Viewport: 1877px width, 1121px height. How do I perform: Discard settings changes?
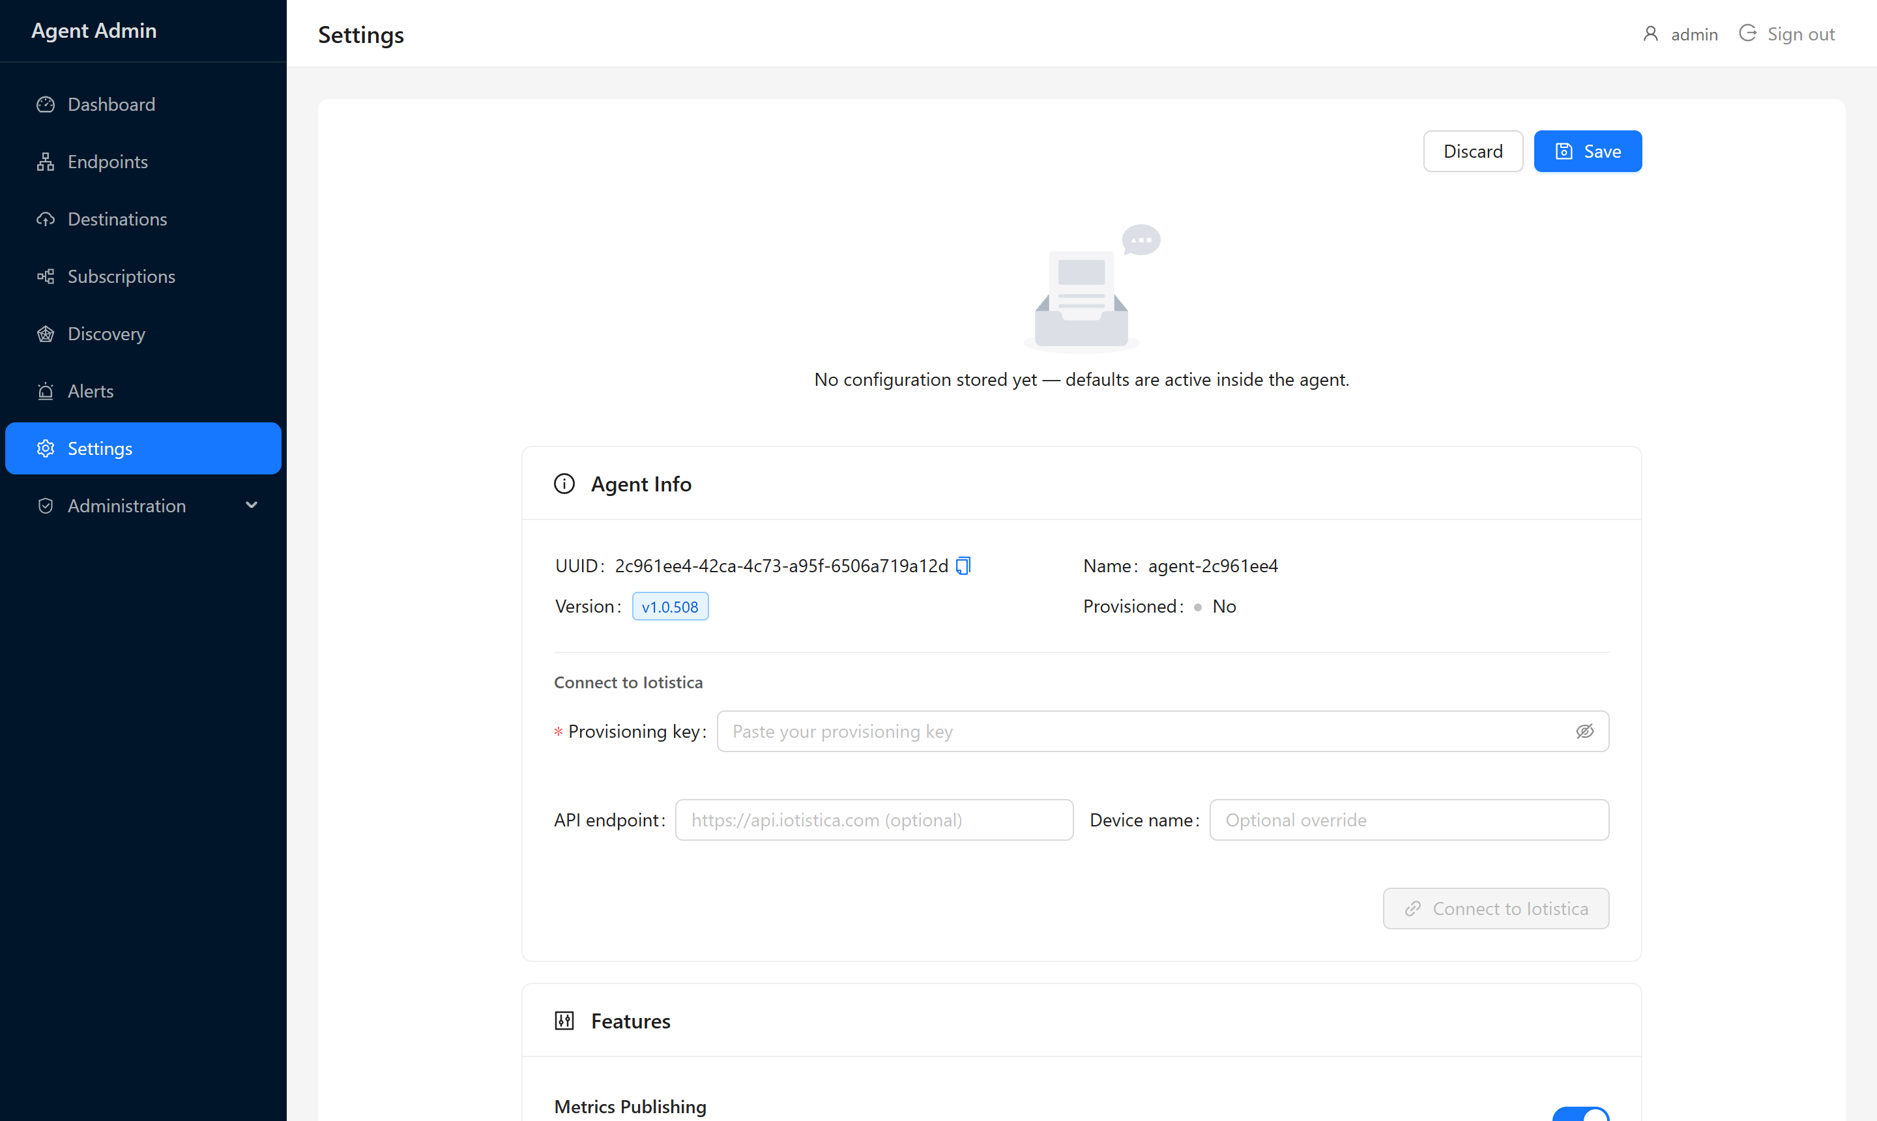pyautogui.click(x=1473, y=151)
